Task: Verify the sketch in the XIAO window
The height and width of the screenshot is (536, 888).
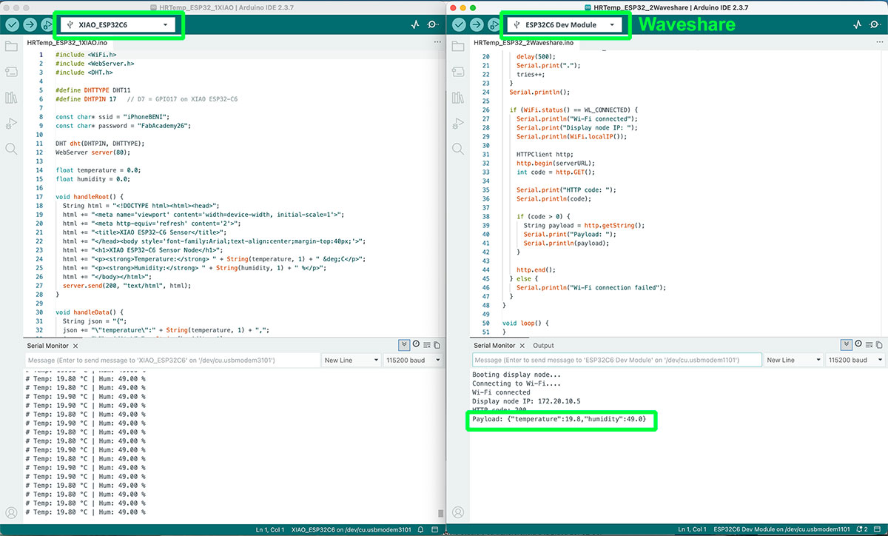Action: (x=12, y=24)
